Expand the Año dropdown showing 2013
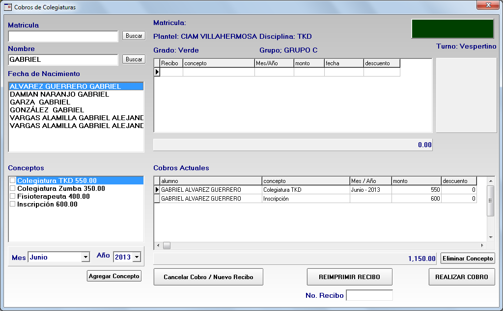This screenshot has width=503, height=311. [x=137, y=257]
